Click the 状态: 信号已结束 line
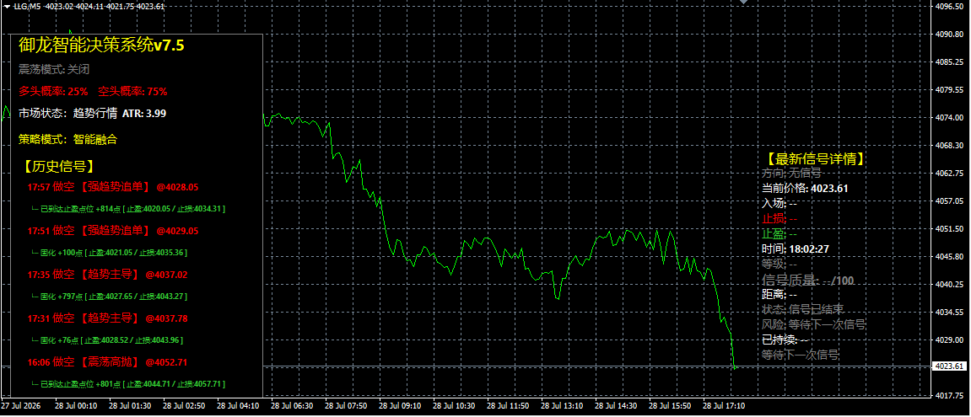 click(x=803, y=308)
